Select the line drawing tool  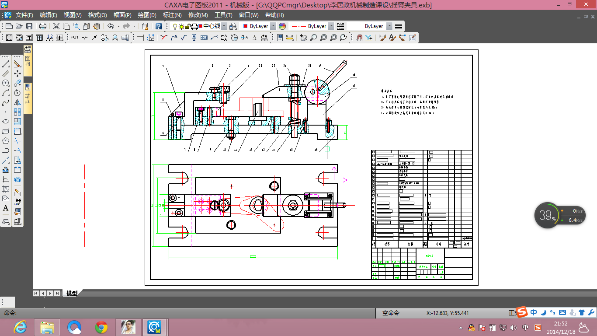6,64
